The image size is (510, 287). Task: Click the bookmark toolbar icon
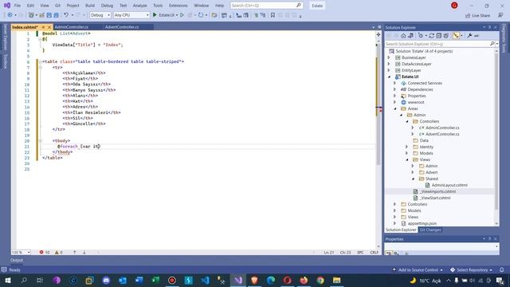coord(273,15)
